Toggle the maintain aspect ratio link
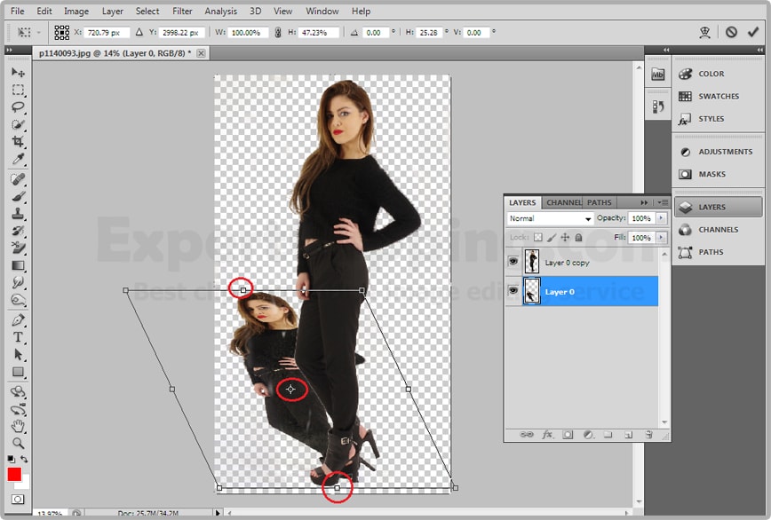771x520 pixels. 278,33
